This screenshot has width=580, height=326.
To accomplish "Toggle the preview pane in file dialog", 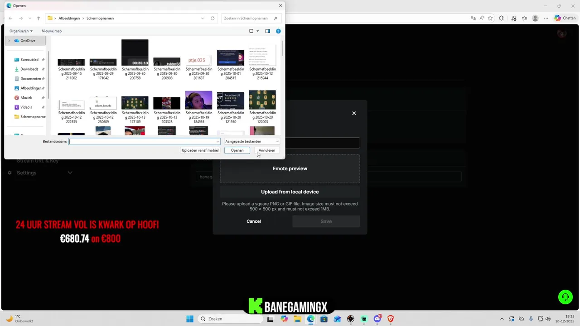I will click(x=267, y=31).
